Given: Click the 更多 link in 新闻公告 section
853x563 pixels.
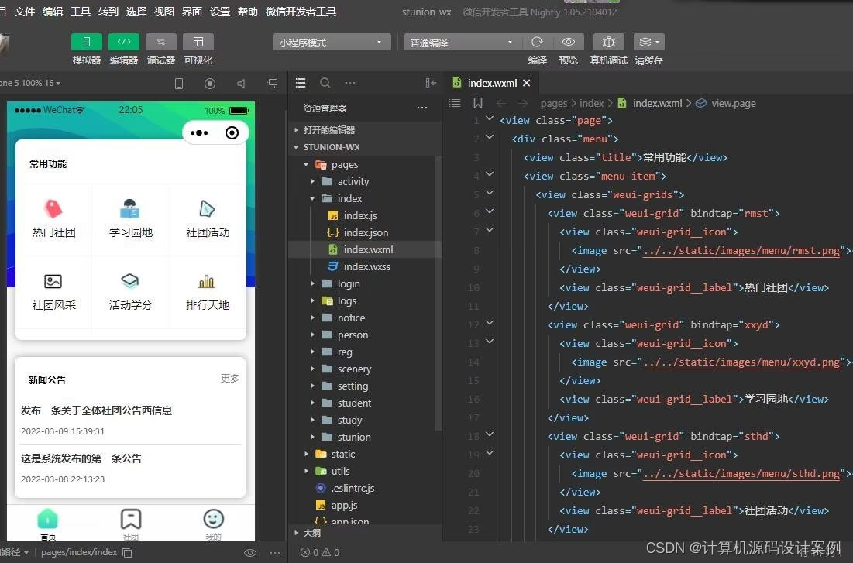Looking at the screenshot, I should click(x=229, y=378).
